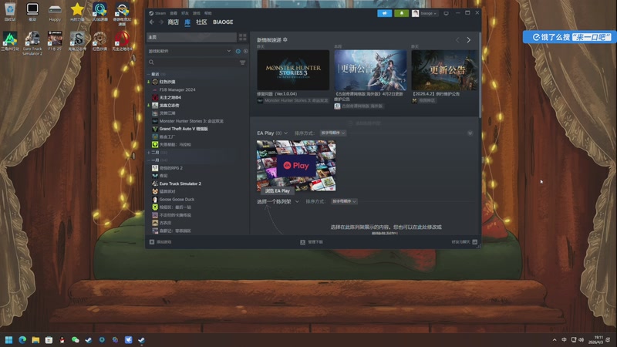The height and width of the screenshot is (347, 617).
Task: Open the middle update announcement news thumbnail
Action: 370,70
